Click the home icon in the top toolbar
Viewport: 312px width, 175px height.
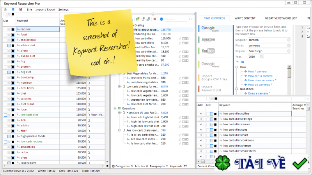coord(5,9)
